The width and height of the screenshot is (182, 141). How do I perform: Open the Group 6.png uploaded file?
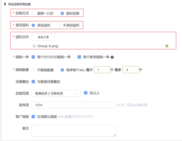[47, 46]
